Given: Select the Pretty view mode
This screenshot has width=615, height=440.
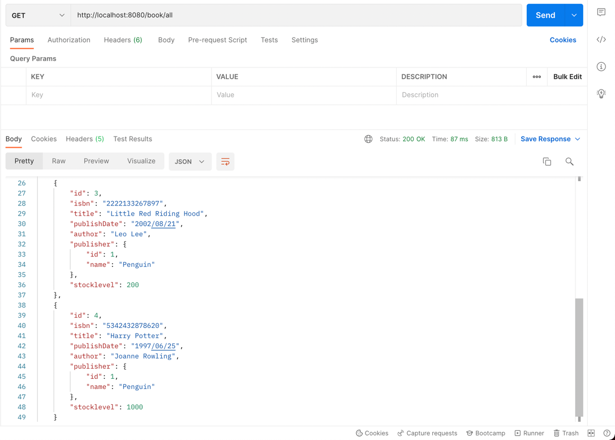Looking at the screenshot, I should coord(24,161).
